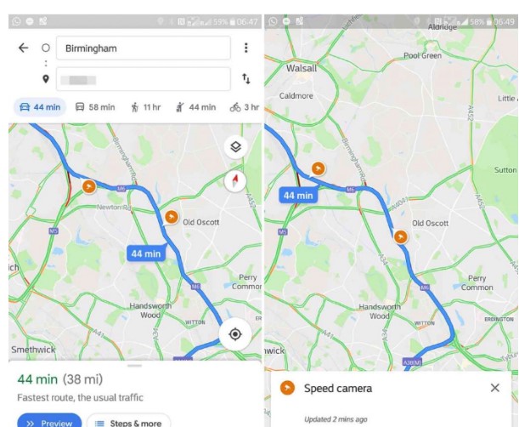Image resolution: width=519 pixels, height=427 pixels.
Task: Tap the 44 min route label on map
Action: (x=145, y=253)
